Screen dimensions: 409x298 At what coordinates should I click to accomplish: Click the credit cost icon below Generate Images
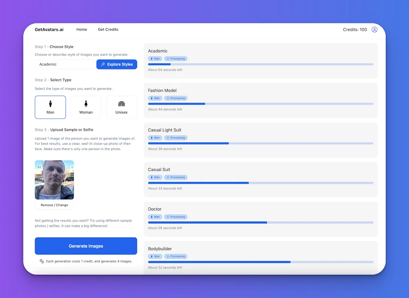(x=42, y=261)
